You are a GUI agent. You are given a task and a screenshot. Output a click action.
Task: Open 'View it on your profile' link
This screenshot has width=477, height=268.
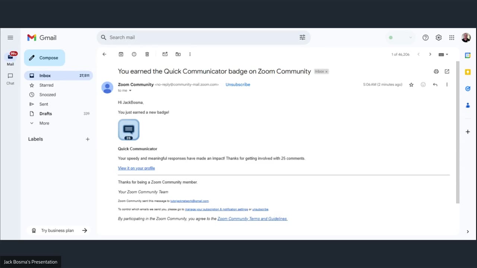point(136,168)
